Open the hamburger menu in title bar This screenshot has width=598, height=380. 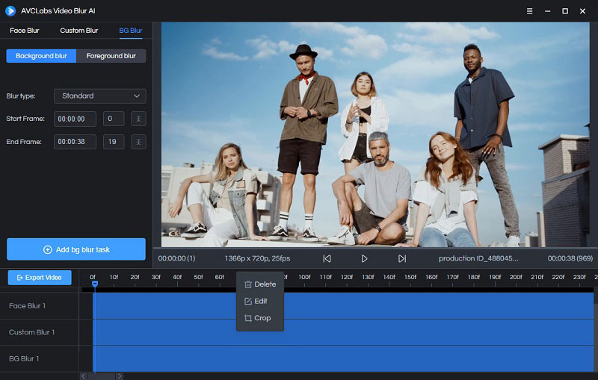[x=530, y=11]
